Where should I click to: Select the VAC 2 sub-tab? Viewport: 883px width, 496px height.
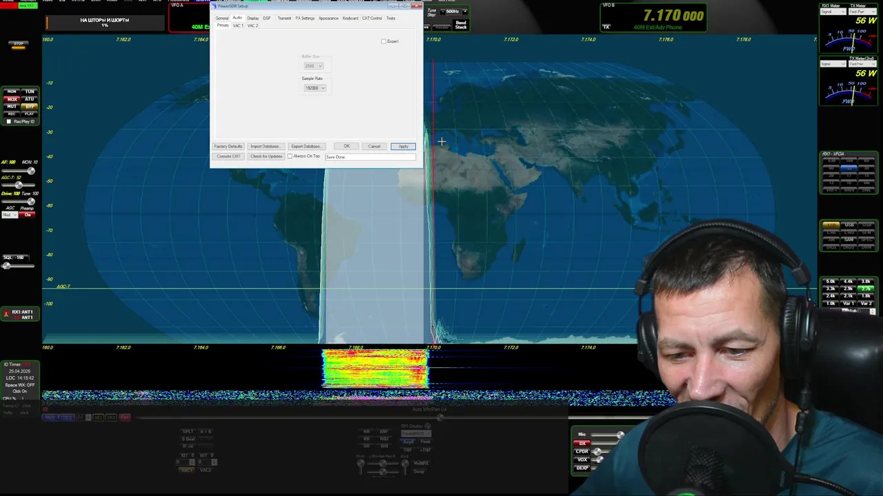[252, 25]
